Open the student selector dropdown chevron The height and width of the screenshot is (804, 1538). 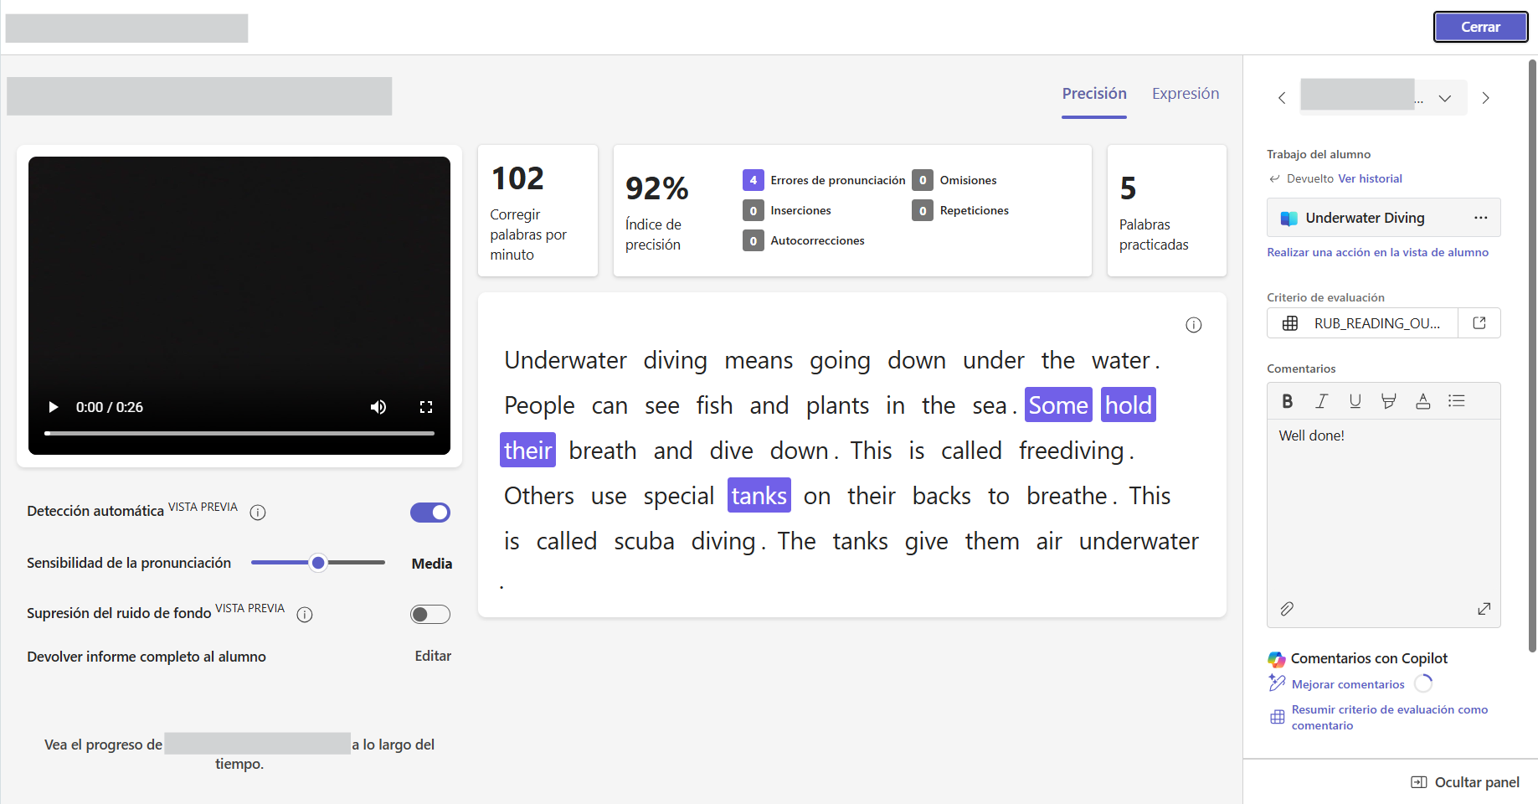click(x=1445, y=99)
